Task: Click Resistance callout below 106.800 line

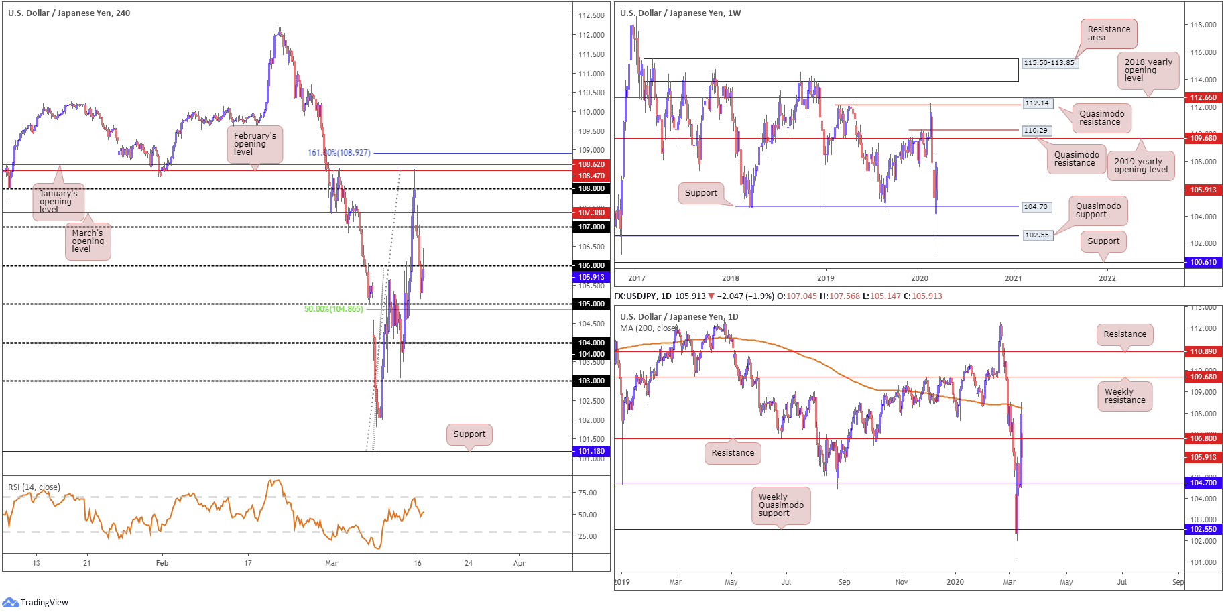Action: click(x=733, y=453)
